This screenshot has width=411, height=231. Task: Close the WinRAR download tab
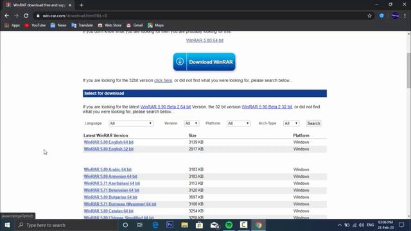coord(70,5)
